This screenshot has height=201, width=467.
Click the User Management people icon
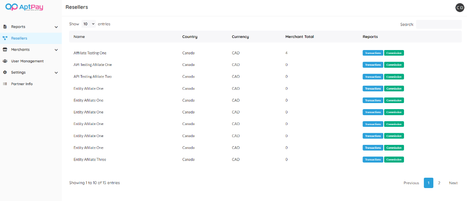(x=5, y=61)
